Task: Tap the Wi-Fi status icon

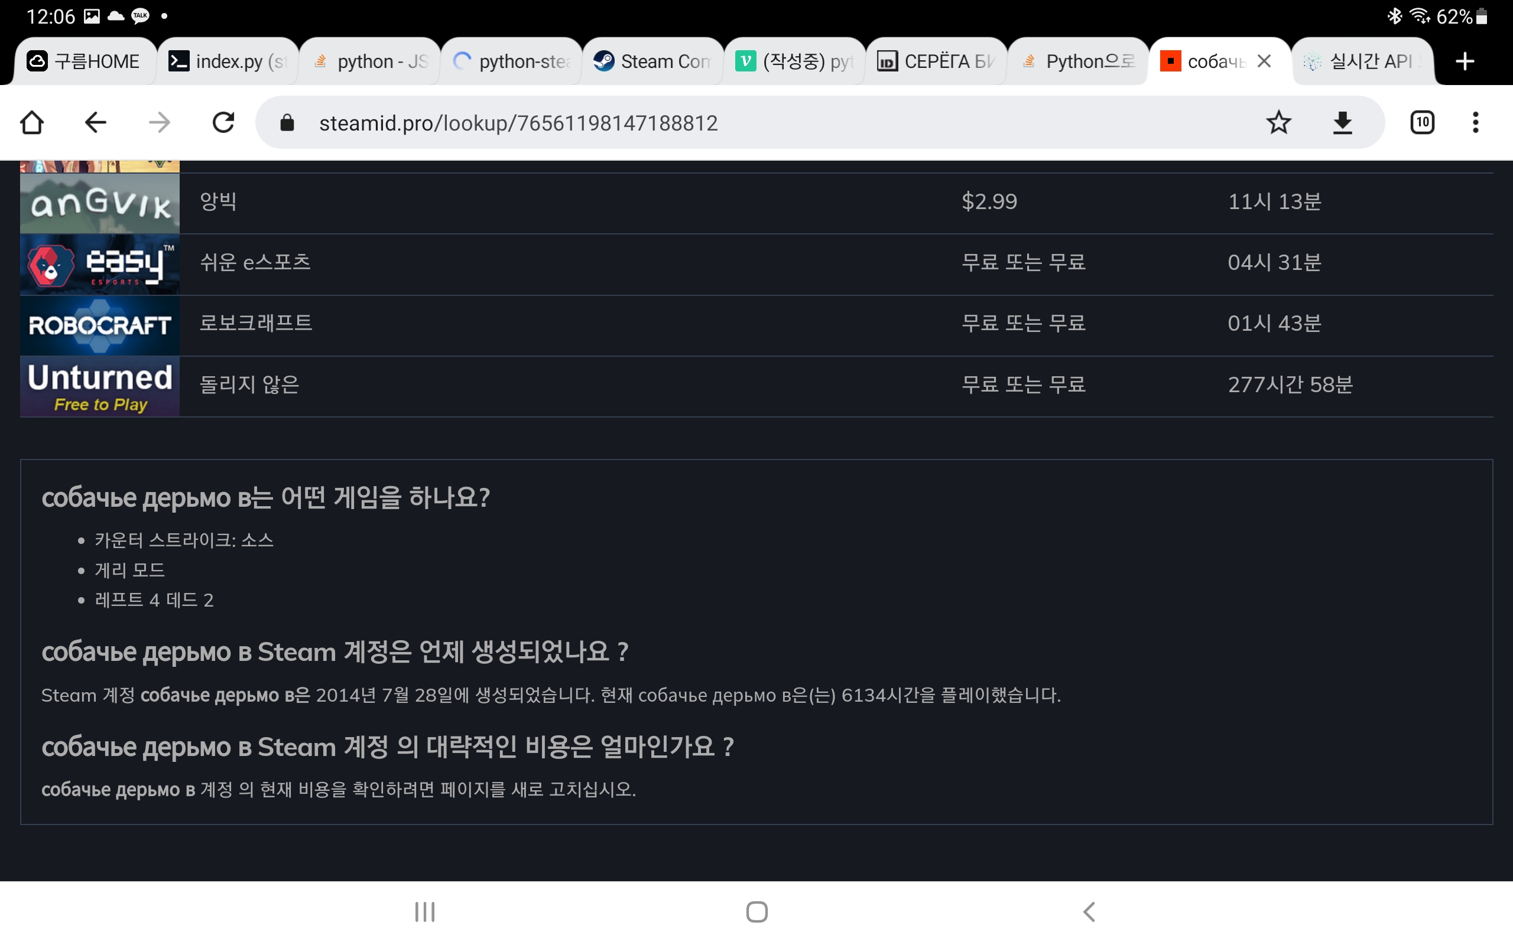Action: tap(1420, 17)
